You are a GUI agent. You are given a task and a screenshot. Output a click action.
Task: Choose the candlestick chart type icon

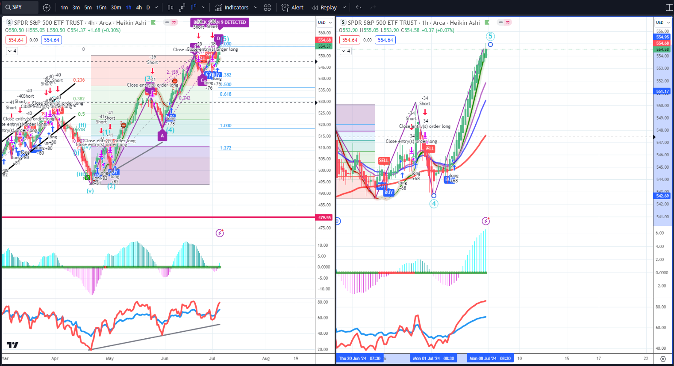[171, 8]
